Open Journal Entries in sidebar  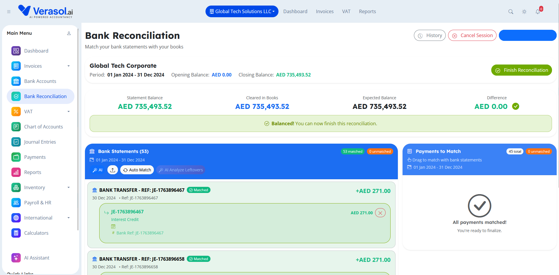(x=40, y=142)
